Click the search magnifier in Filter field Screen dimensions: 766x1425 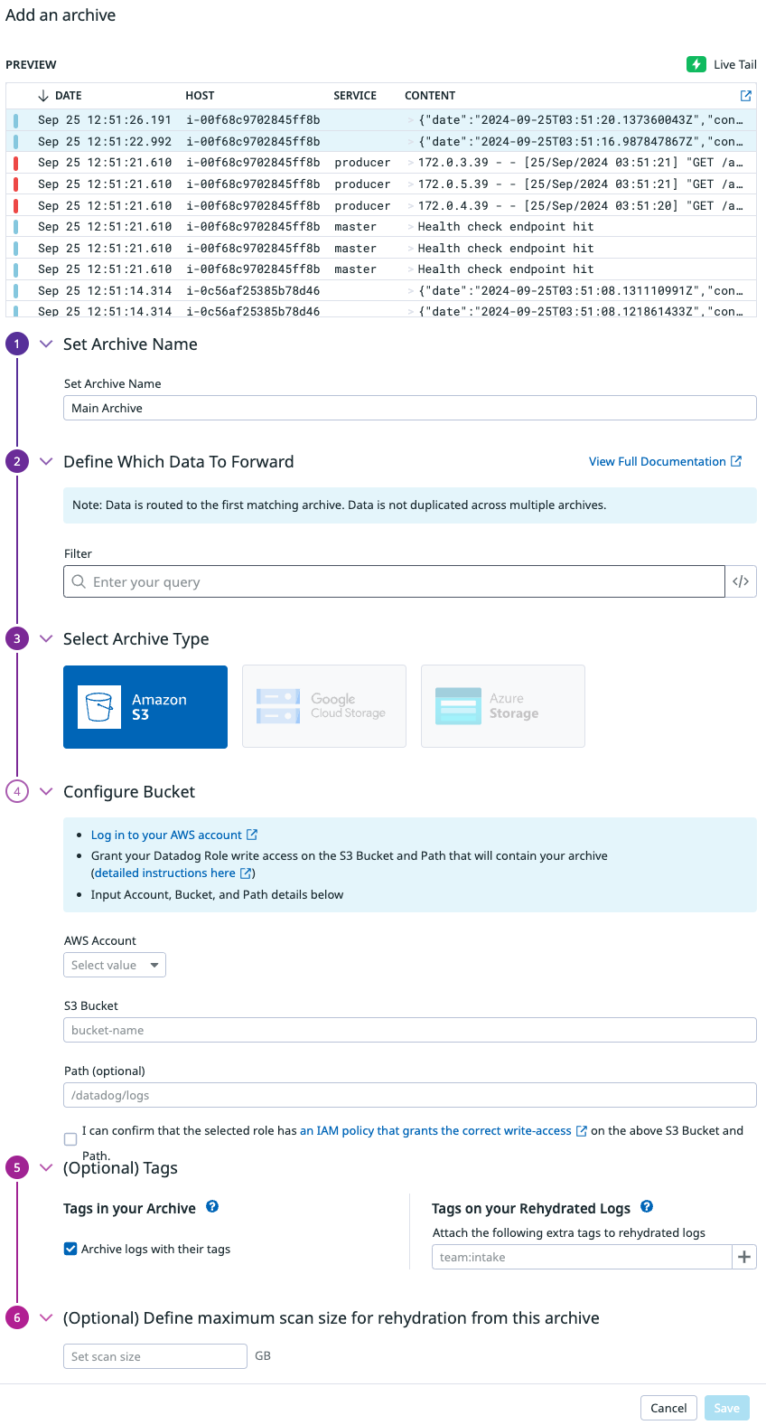click(x=79, y=581)
